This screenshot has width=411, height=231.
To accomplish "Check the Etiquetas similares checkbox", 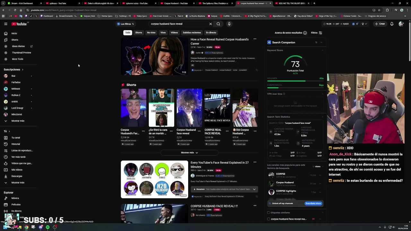I will pyautogui.click(x=268, y=212).
